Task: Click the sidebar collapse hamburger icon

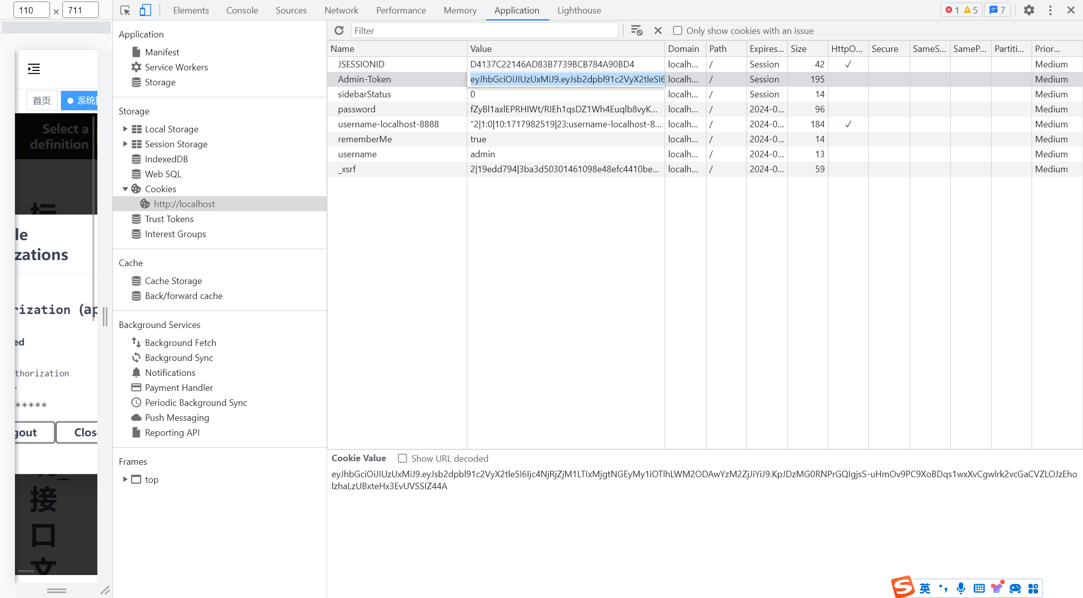Action: click(34, 69)
